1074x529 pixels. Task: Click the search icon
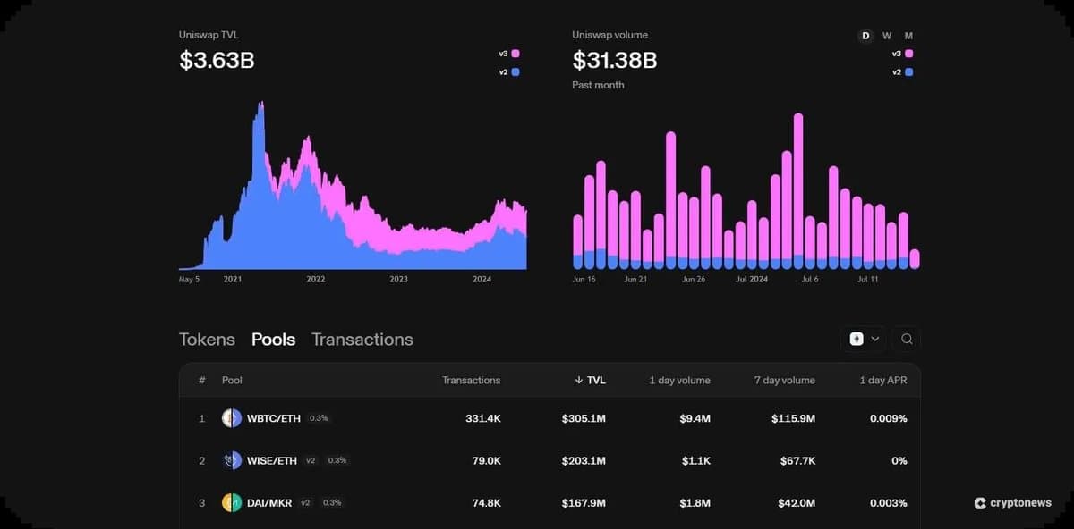coord(907,340)
